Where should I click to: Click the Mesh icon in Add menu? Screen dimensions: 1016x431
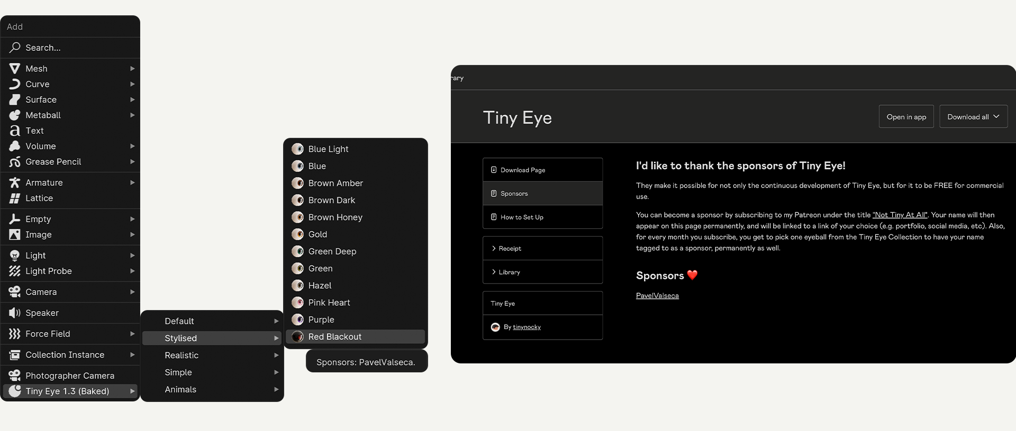pos(15,69)
